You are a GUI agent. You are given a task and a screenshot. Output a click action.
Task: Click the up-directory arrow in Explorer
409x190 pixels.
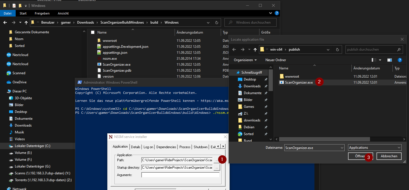click(26, 22)
